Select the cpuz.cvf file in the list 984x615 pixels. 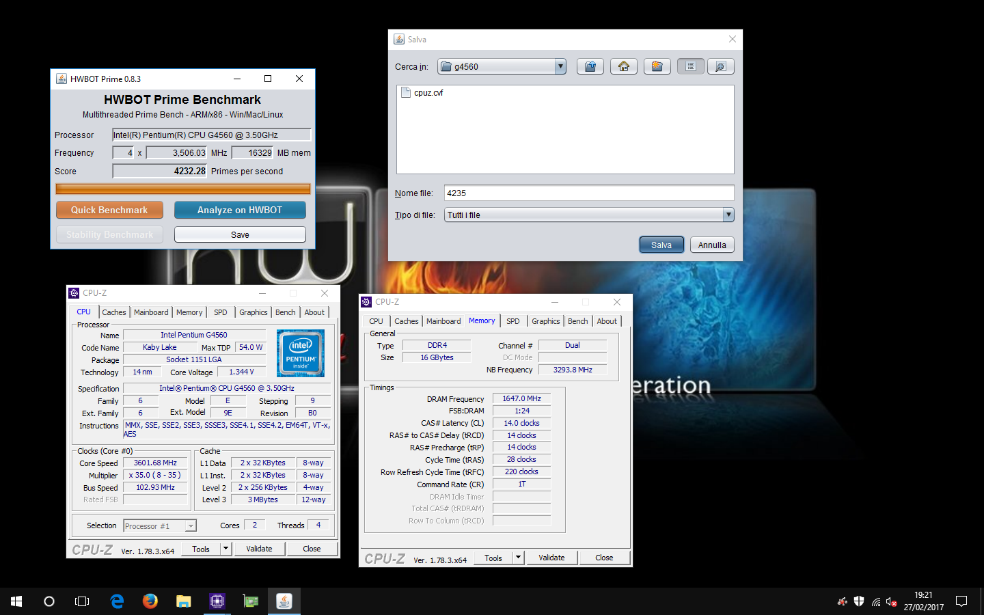coord(422,93)
